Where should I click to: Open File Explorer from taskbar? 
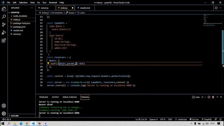click(15, 124)
